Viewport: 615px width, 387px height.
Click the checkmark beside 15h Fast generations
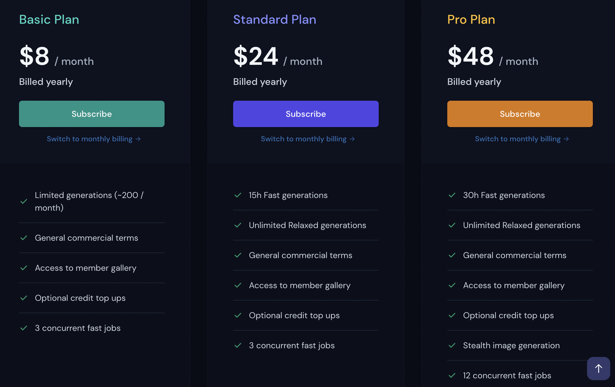(238, 195)
